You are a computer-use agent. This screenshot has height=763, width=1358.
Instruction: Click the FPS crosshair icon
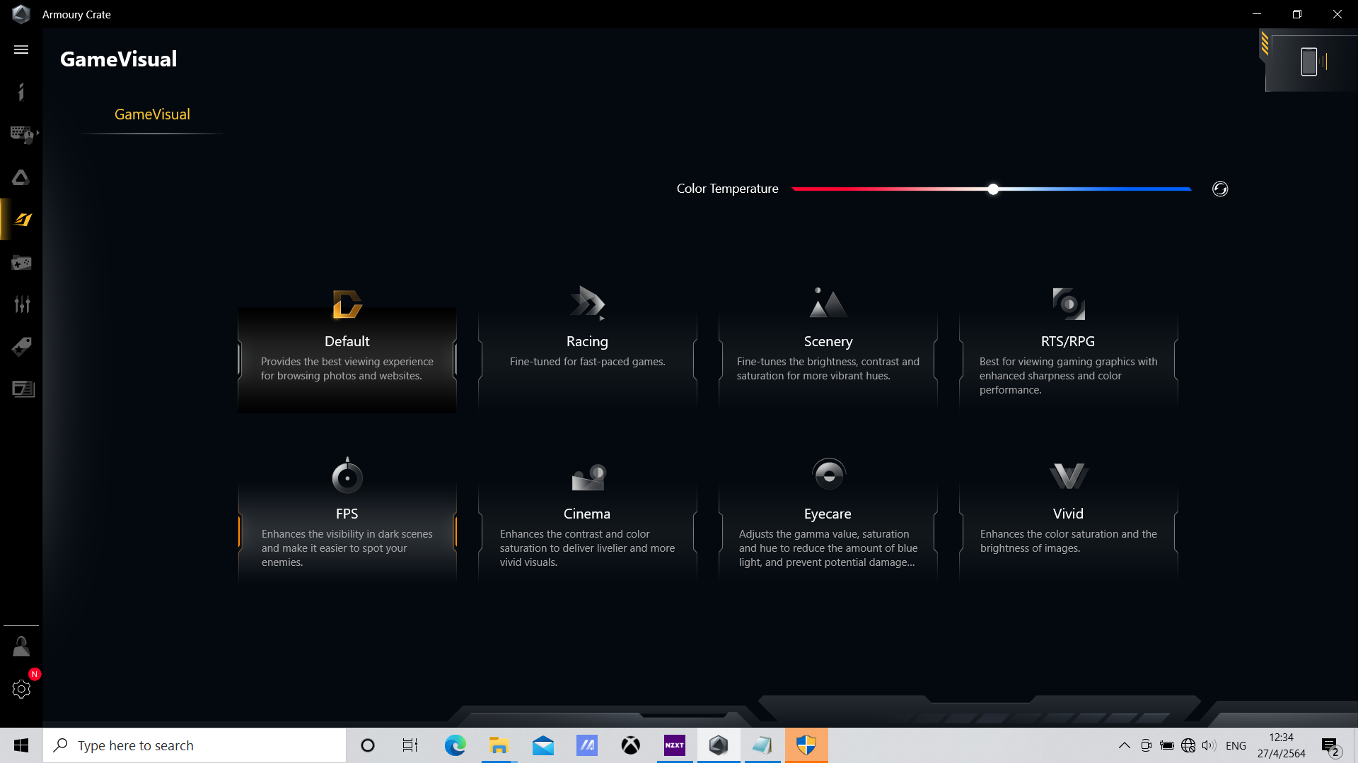coord(347,475)
